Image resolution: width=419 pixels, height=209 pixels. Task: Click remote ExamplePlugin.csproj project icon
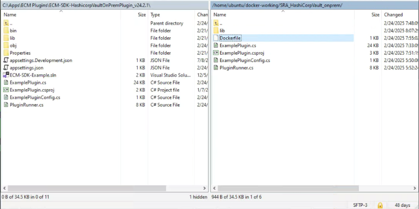point(216,53)
